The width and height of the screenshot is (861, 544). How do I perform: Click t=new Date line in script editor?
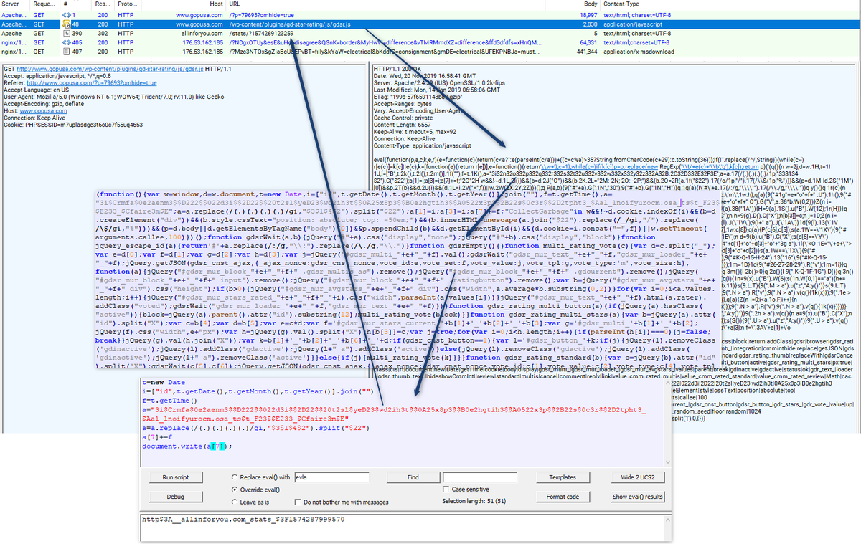coord(165,382)
